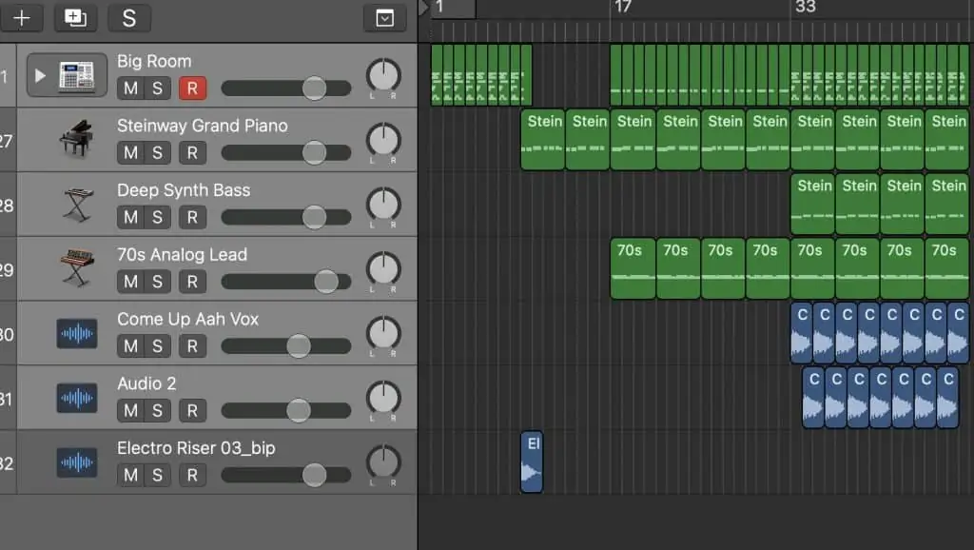The image size is (974, 550).
Task: Disable record on Big Room track
Action: click(192, 88)
